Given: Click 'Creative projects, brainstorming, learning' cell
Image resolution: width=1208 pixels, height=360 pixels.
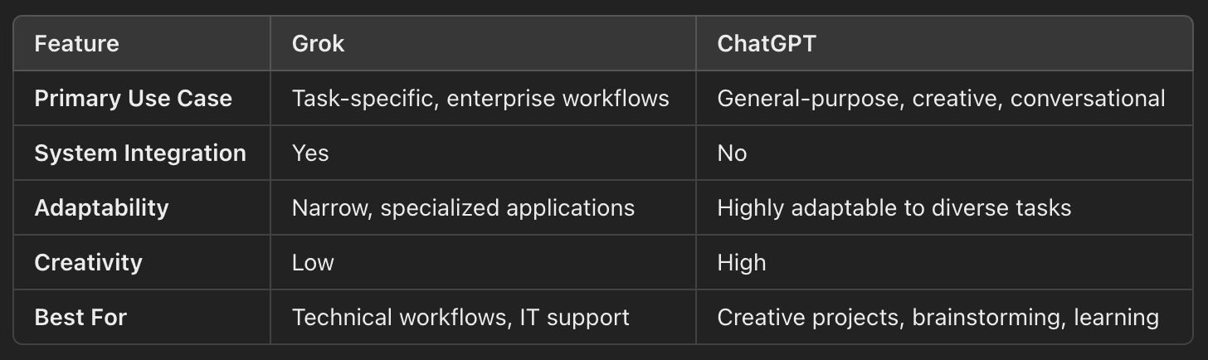Looking at the screenshot, I should (938, 317).
